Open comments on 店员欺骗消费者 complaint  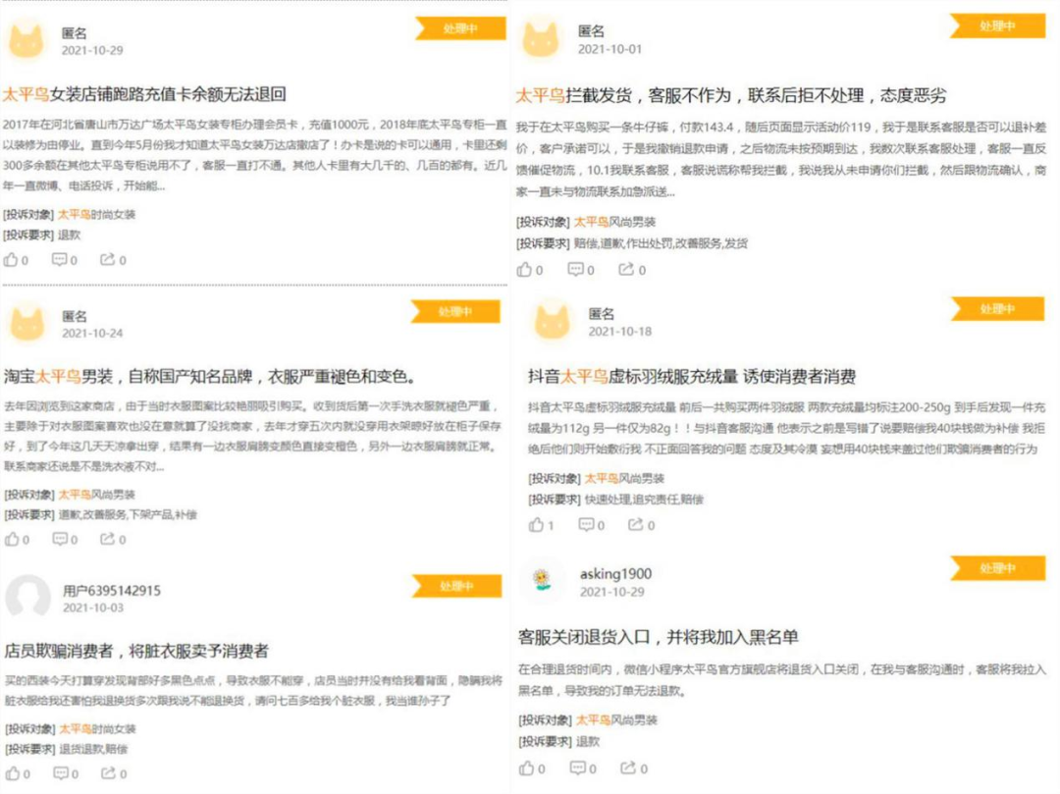click(67, 773)
